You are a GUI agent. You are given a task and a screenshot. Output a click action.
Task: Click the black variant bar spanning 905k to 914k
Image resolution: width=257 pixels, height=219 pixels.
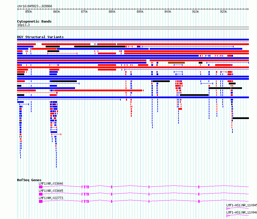194,95
